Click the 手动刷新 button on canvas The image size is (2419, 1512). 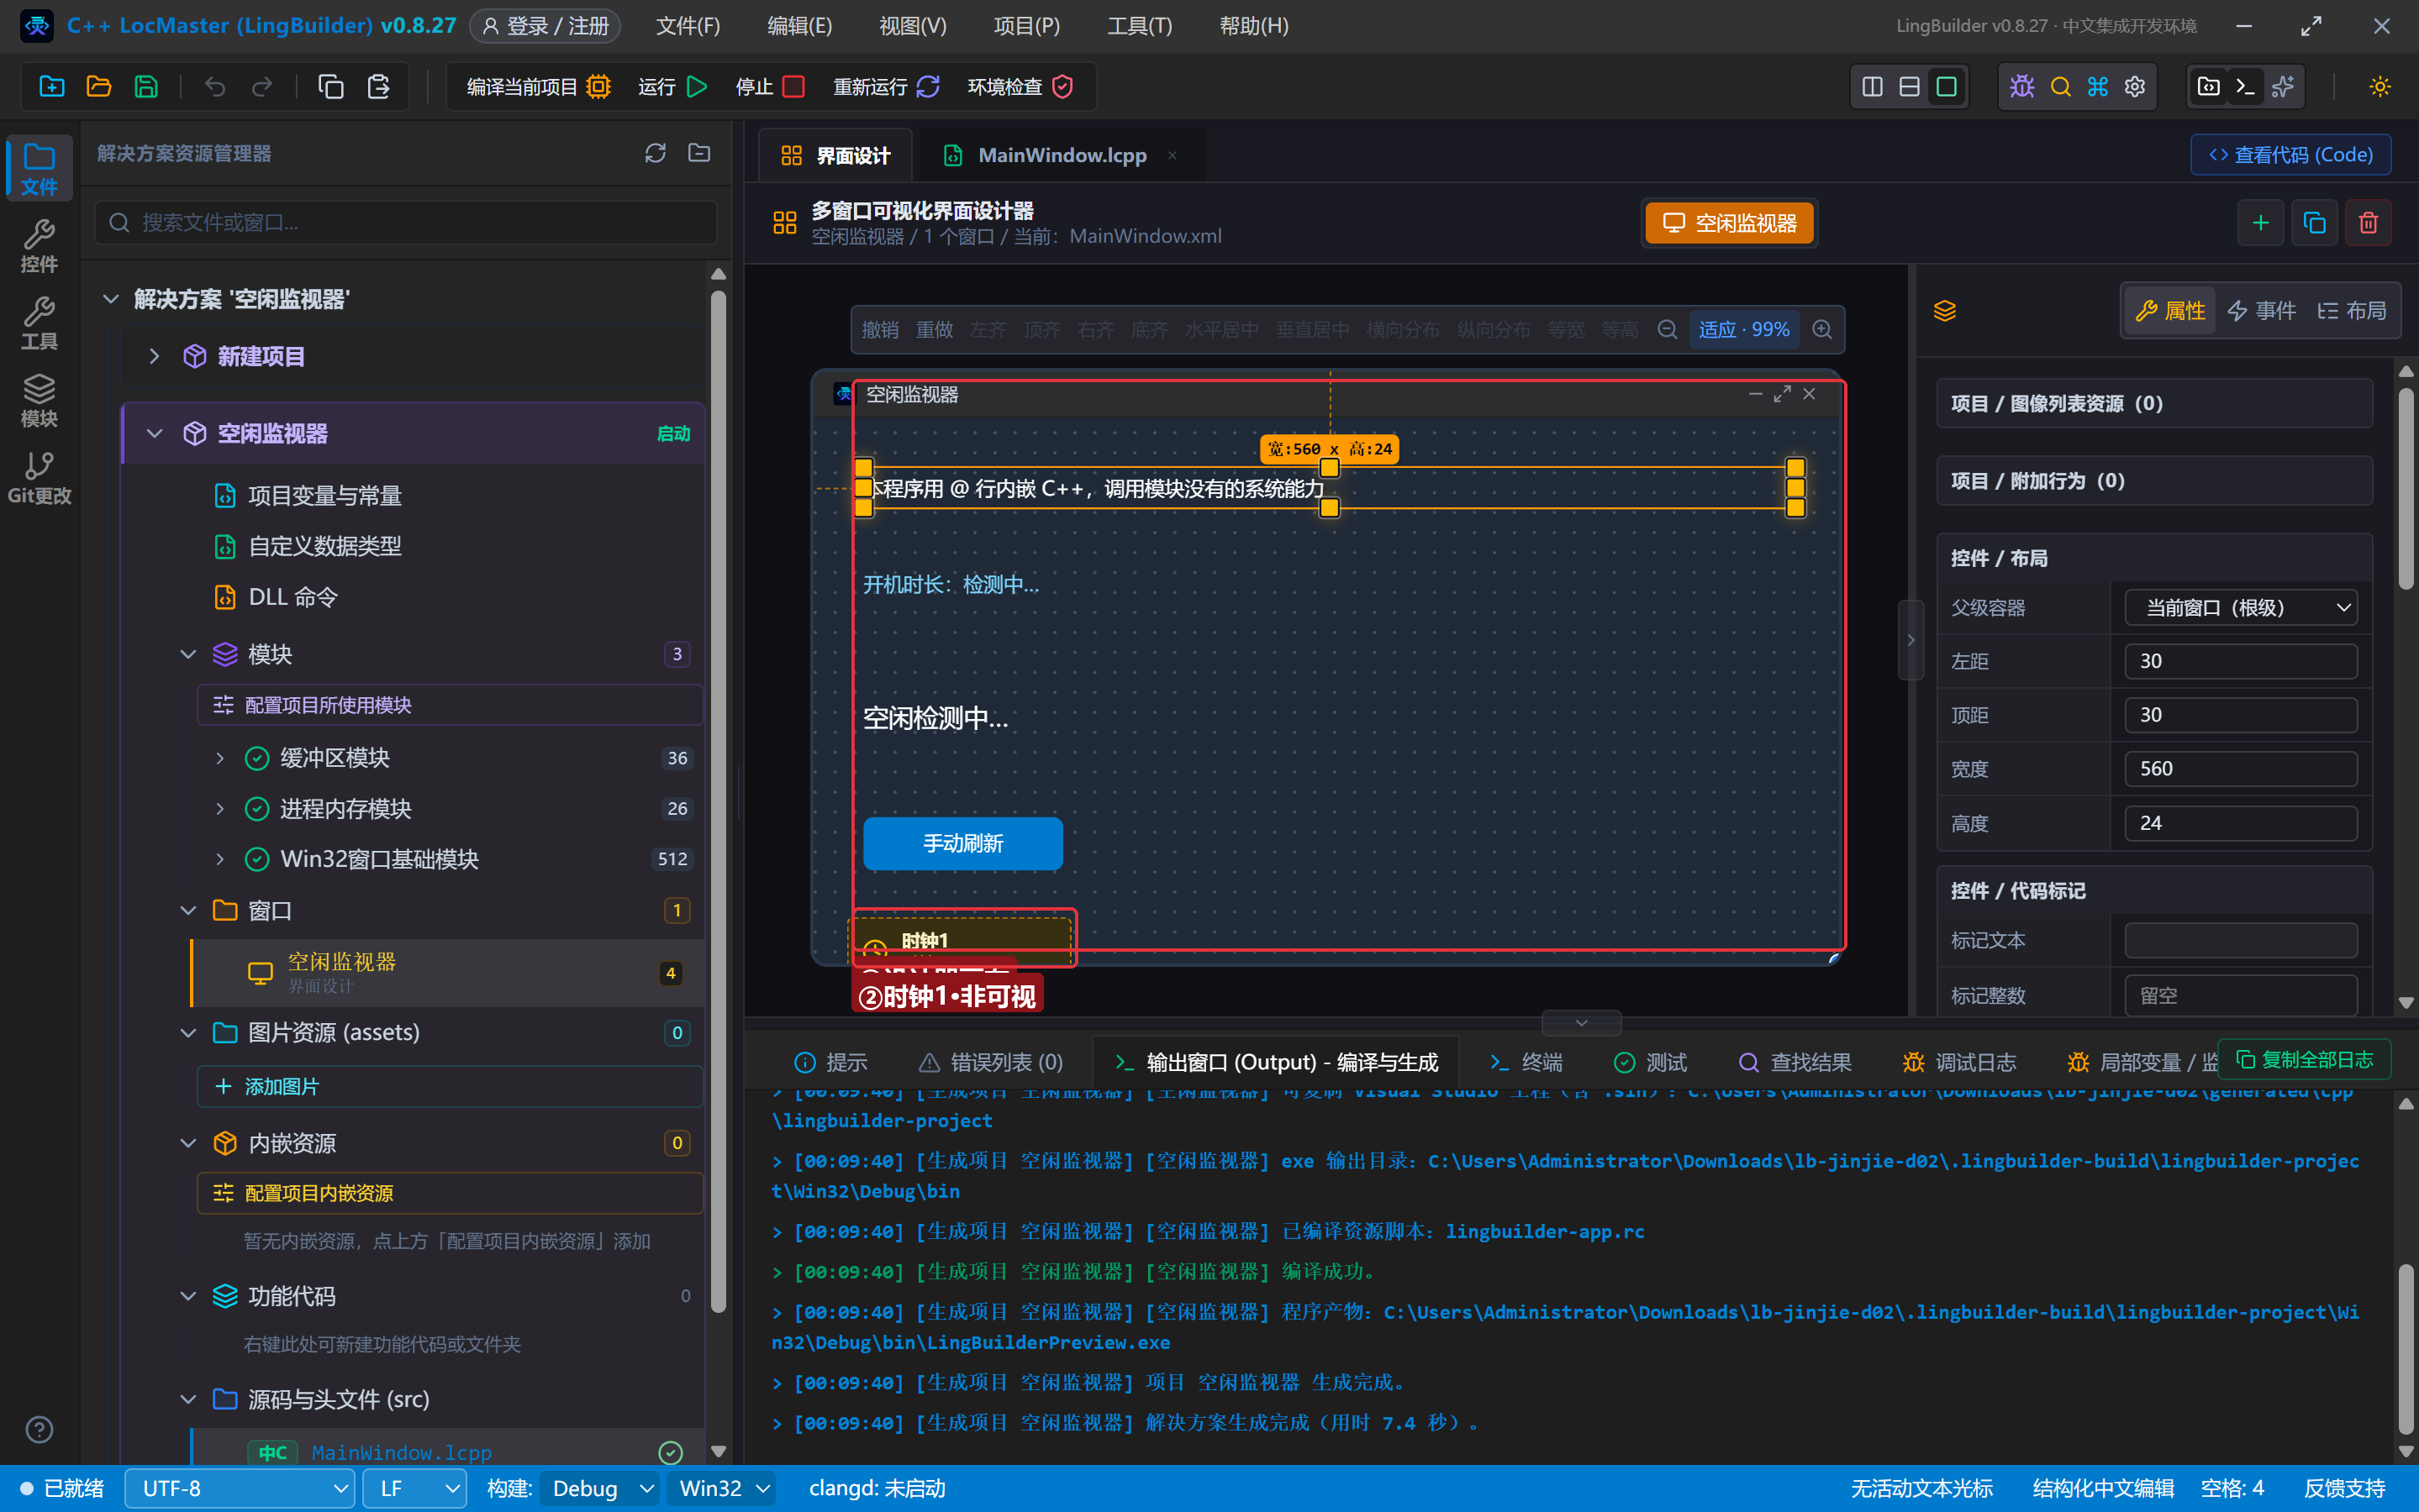pos(962,844)
